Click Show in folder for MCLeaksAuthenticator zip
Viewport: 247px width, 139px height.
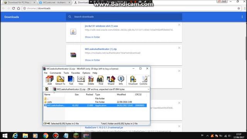click(92, 60)
